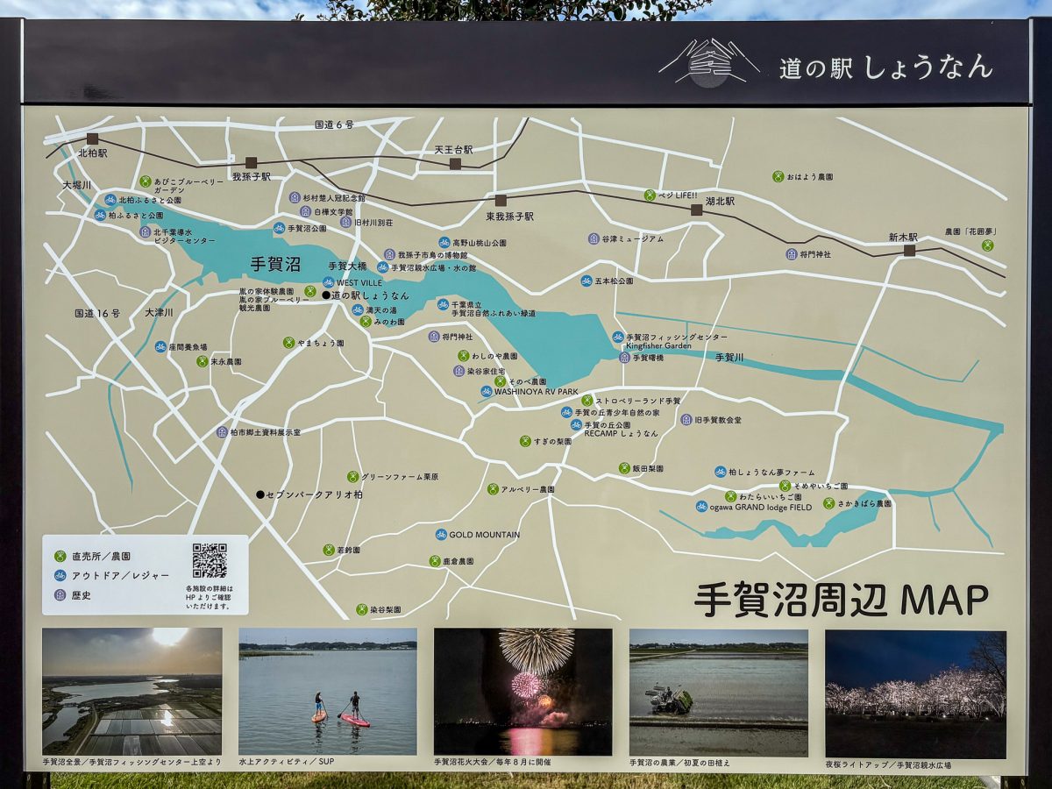Click the QR code in the legend box
The width and height of the screenshot is (1052, 789).
pyautogui.click(x=210, y=560)
